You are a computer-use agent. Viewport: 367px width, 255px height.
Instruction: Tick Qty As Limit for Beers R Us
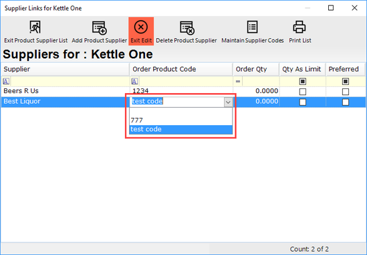tap(303, 92)
